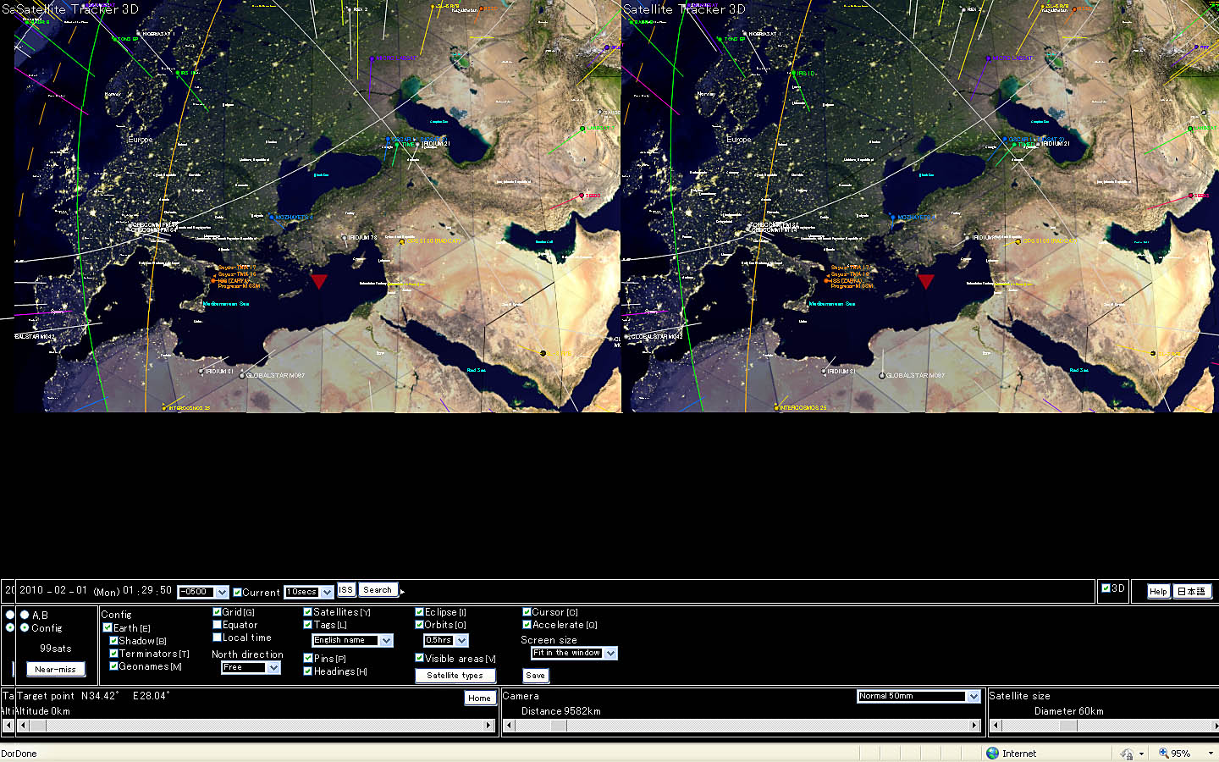Click the right arrow of target altitude scrollbar
Image resolution: width=1219 pixels, height=762 pixels.
tap(488, 726)
